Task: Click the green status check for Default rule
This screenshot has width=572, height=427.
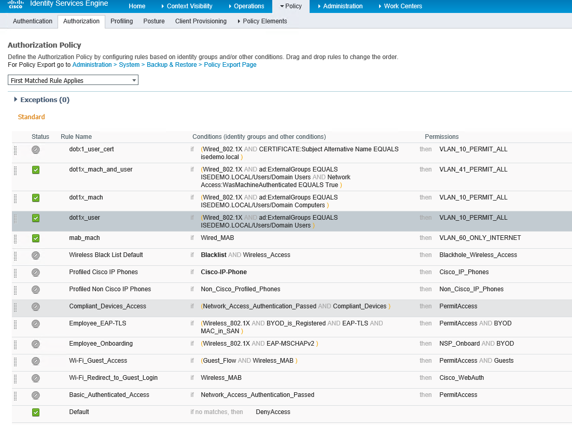Action: (36, 412)
